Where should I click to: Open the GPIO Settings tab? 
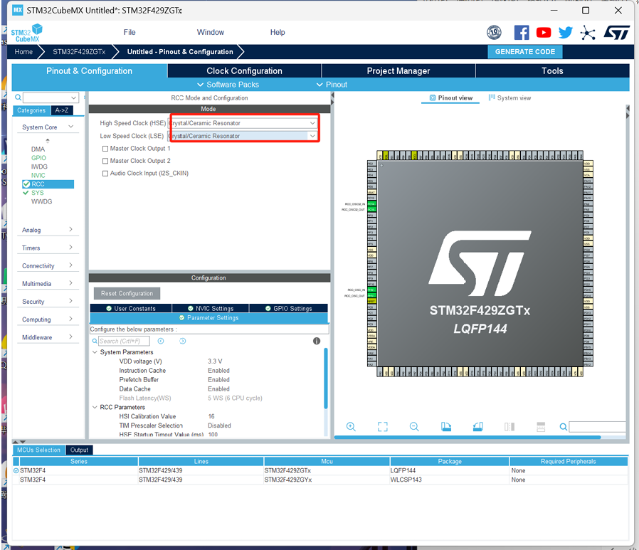[288, 308]
